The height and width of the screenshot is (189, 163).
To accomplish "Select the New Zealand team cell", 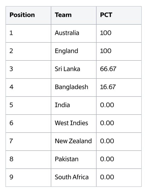I will click(x=74, y=142).
